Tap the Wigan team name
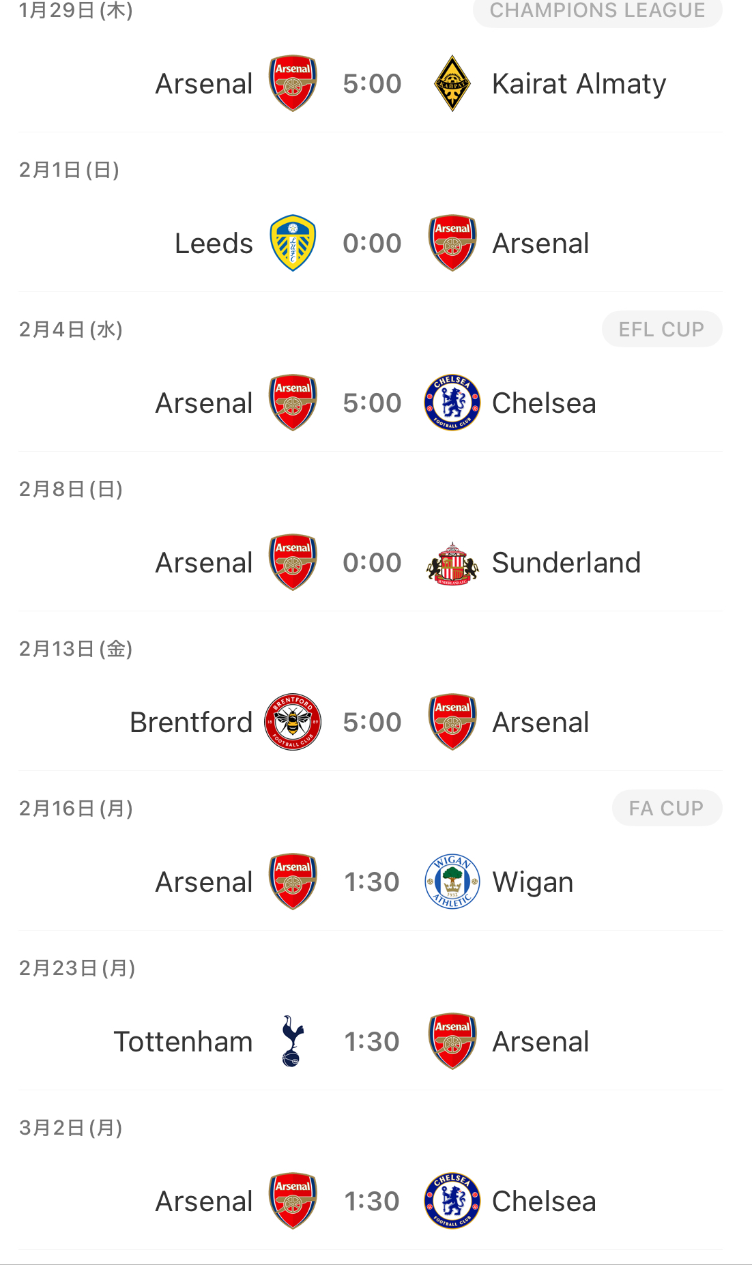 532,882
